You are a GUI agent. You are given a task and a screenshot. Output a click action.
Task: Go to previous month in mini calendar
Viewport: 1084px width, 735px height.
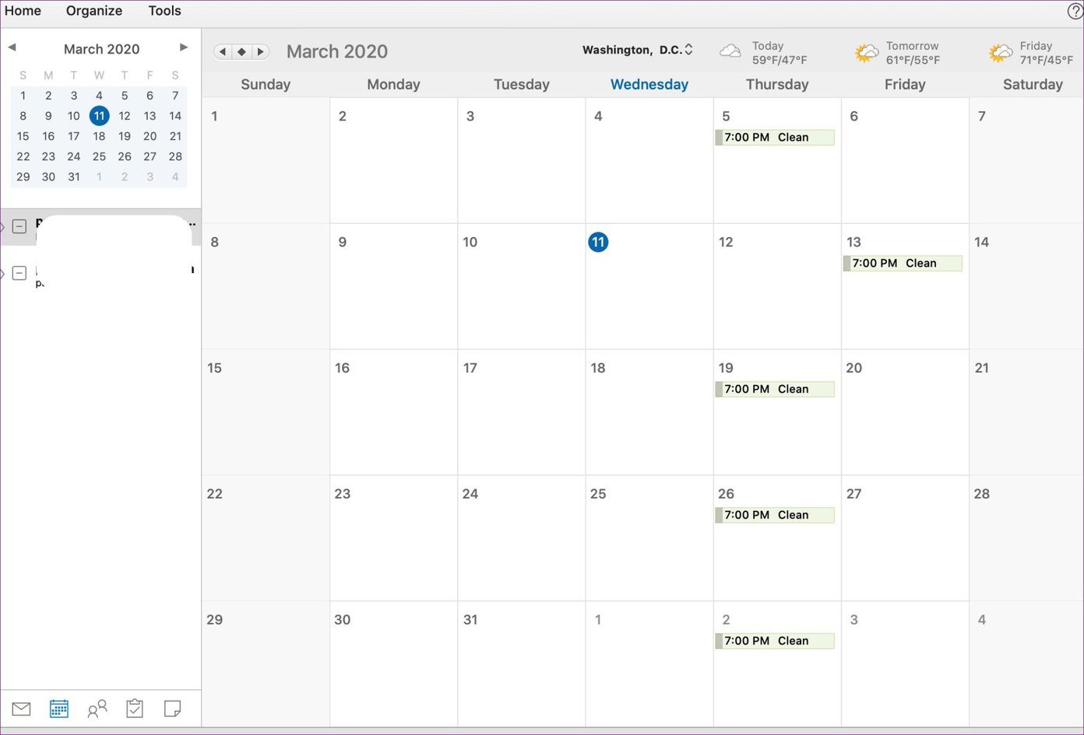12,47
